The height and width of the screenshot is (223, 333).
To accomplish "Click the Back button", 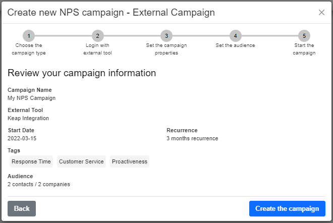I will click(22, 208).
